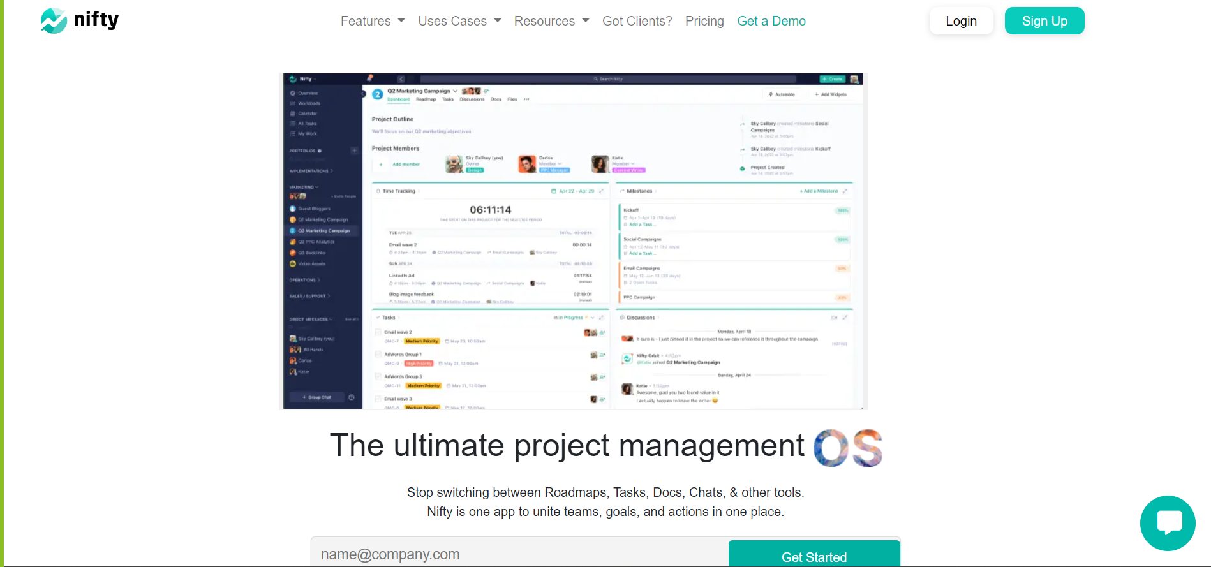Open the live chat bubble widget

1168,523
